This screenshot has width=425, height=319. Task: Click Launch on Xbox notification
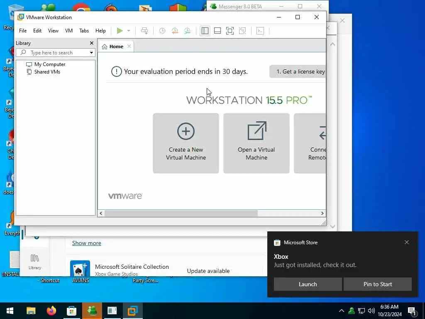(x=308, y=284)
